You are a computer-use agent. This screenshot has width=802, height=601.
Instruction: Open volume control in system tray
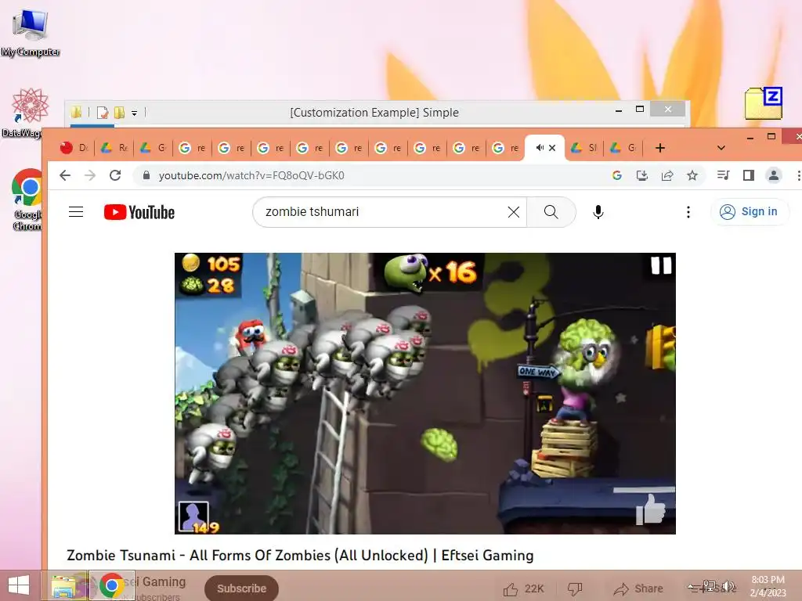click(728, 587)
